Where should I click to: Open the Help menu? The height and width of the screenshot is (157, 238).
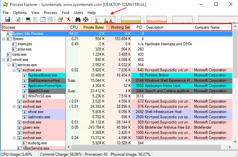click(91, 13)
